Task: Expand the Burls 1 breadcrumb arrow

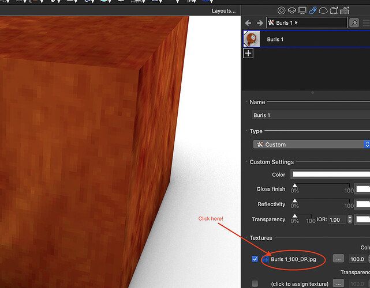Action: pyautogui.click(x=296, y=22)
